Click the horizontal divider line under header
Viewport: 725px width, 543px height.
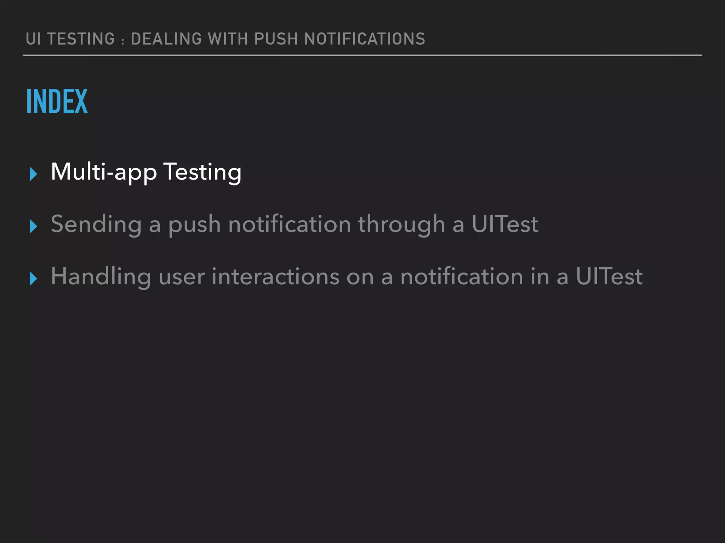click(362, 56)
